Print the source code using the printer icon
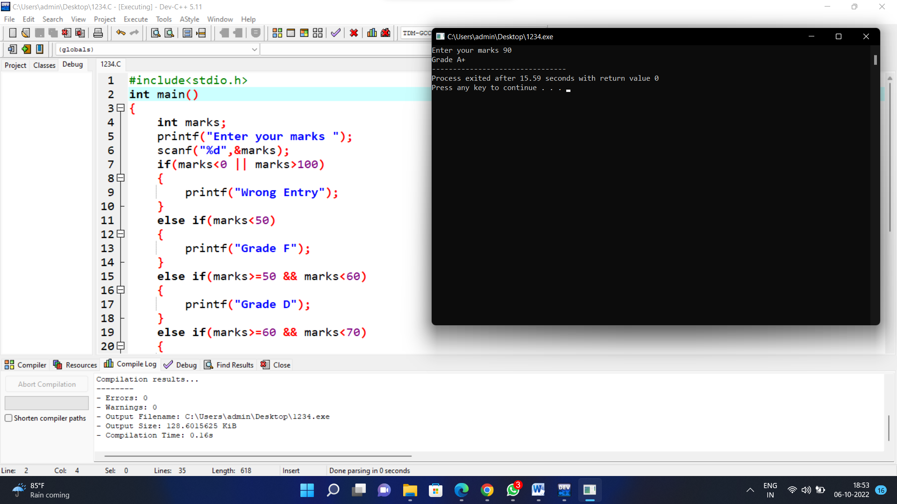 [x=98, y=33]
